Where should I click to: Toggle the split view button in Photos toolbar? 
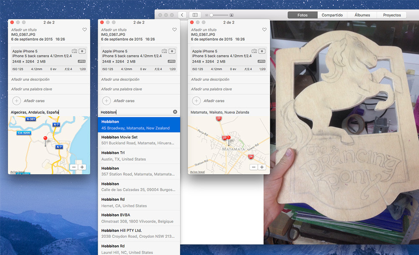195,15
